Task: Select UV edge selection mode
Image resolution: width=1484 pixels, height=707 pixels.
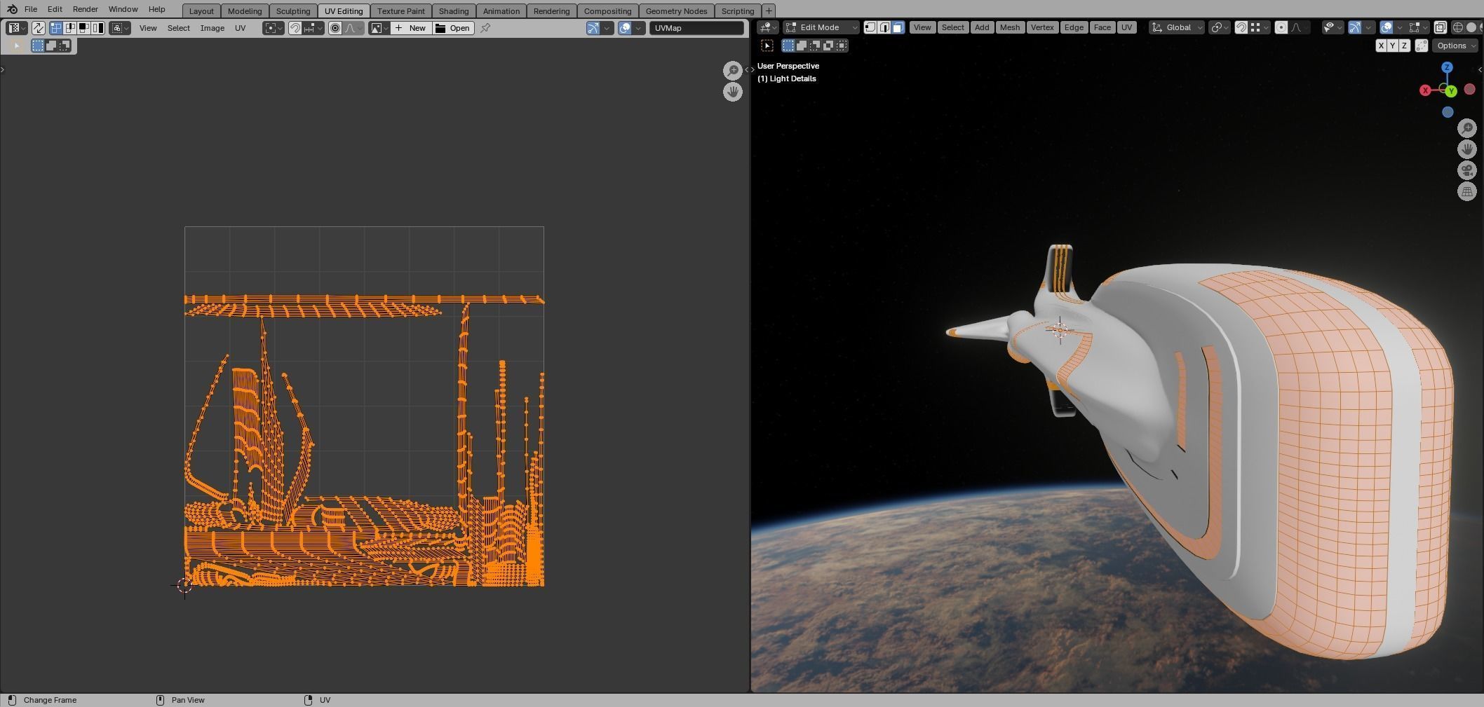Action: click(x=70, y=28)
